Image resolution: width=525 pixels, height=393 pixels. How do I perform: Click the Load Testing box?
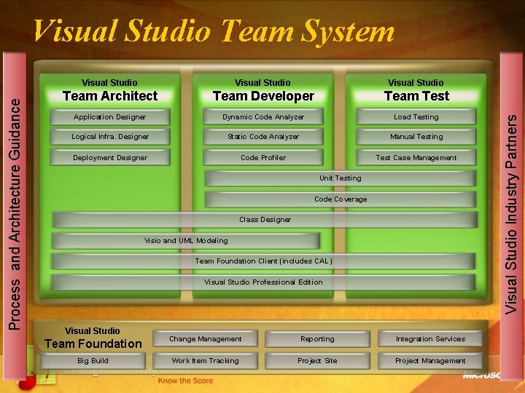[416, 117]
